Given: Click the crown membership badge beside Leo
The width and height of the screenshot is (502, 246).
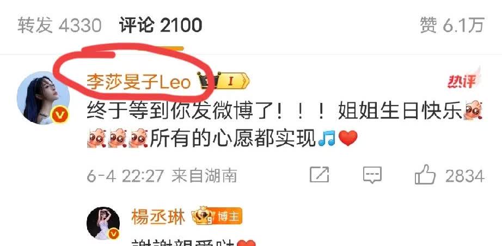Looking at the screenshot, I should [x=207, y=82].
